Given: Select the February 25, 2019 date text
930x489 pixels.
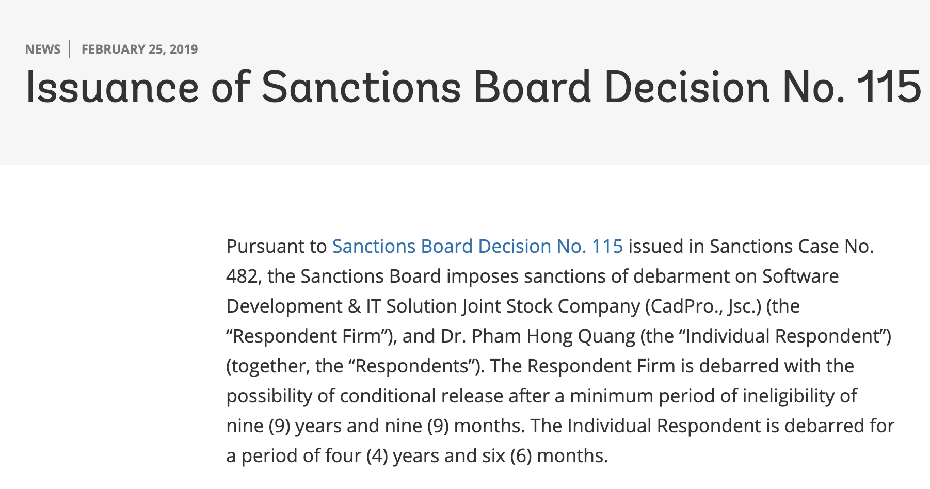Looking at the screenshot, I should point(139,50).
